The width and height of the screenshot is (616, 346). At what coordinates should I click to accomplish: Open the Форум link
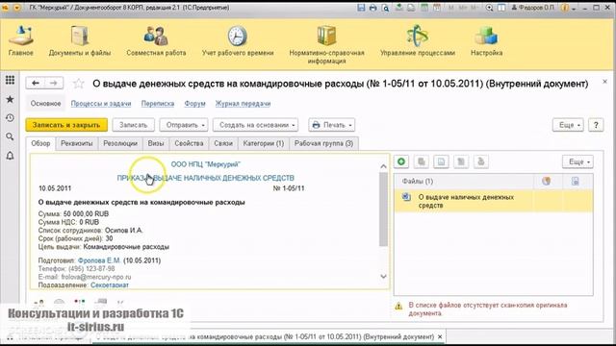click(x=194, y=104)
